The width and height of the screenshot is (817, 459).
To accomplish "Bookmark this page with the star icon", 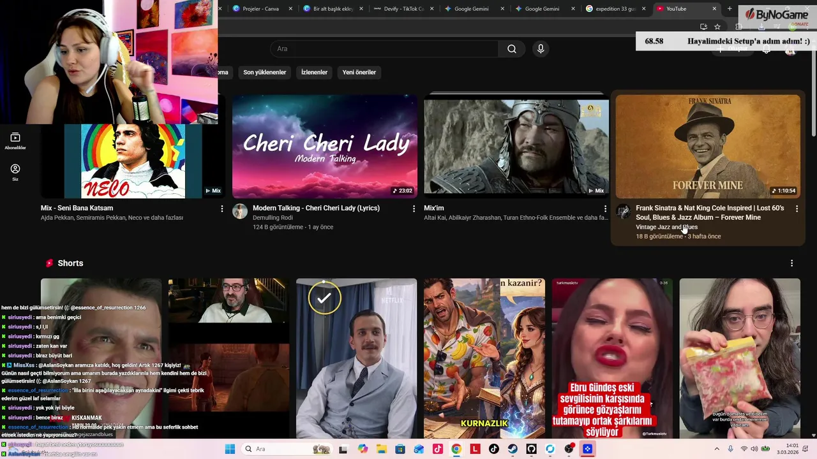I will (x=717, y=27).
